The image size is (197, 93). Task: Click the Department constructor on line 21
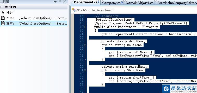(x=149, y=34)
